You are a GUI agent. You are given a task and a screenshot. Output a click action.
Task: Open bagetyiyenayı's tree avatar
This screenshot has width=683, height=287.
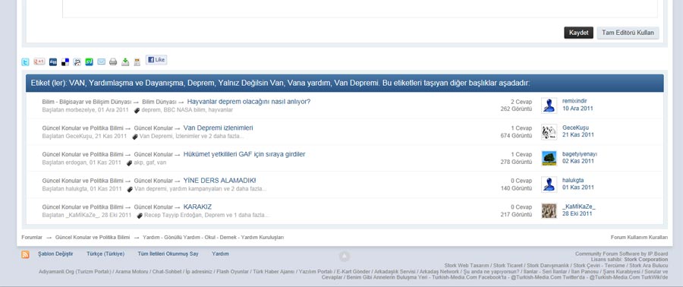[x=549, y=158]
